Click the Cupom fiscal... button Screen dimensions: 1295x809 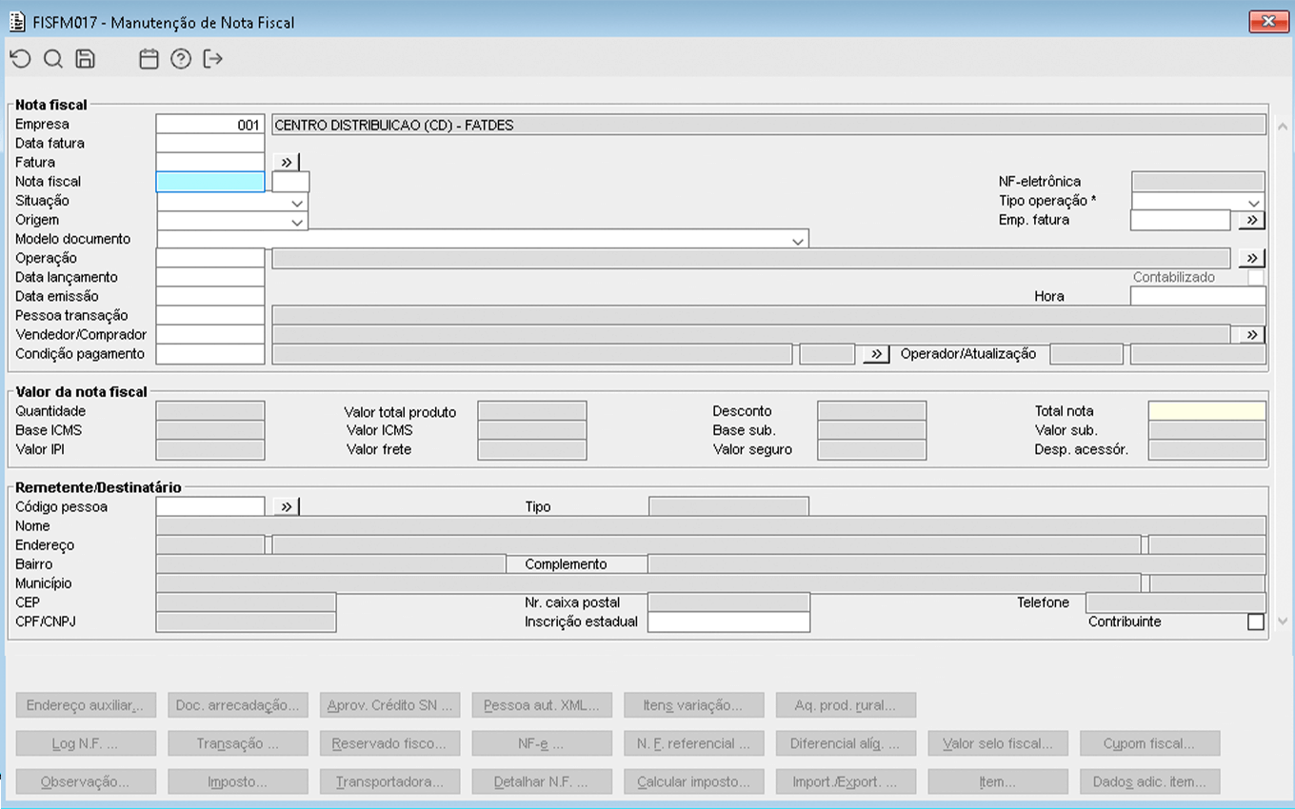1149,743
